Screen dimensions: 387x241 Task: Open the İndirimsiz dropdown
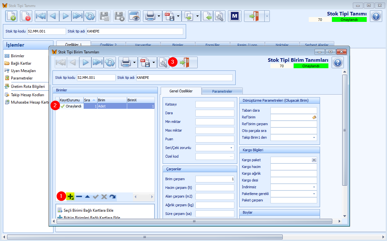[314, 187]
